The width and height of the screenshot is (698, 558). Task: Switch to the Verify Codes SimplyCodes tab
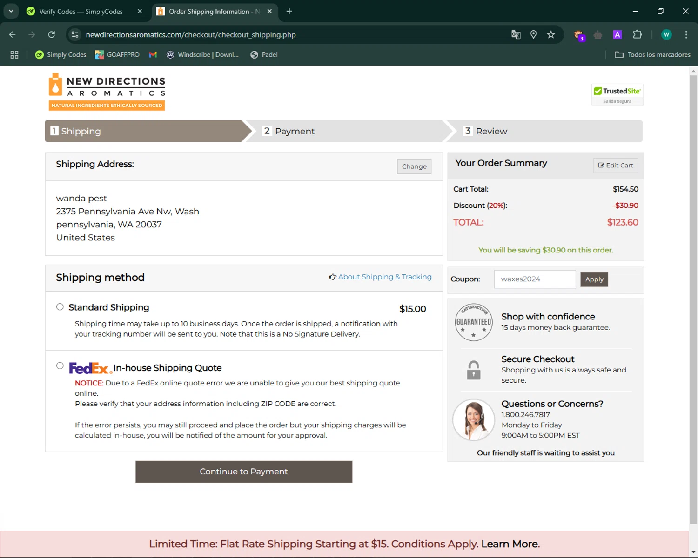click(x=81, y=11)
